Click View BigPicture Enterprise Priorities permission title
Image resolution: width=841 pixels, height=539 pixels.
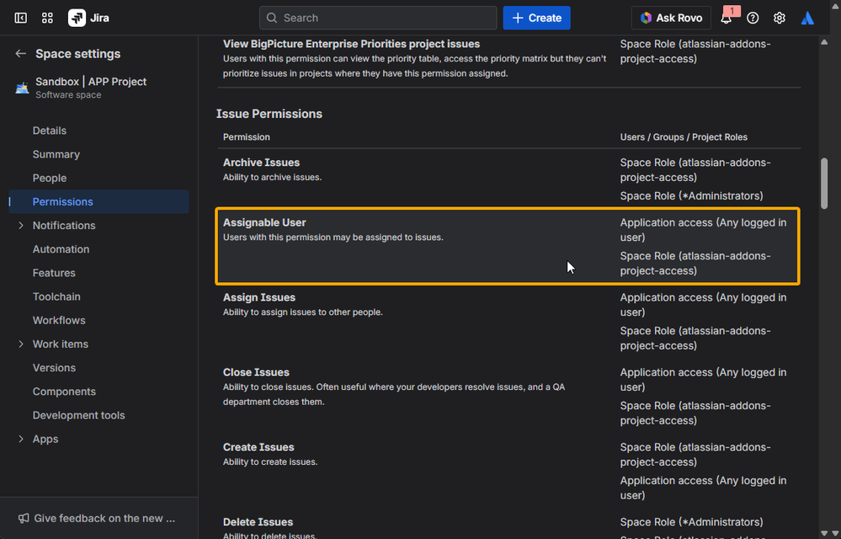[x=351, y=44]
